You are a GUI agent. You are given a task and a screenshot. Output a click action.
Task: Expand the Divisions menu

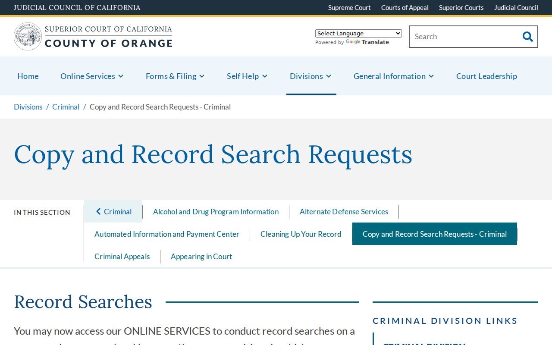(x=310, y=76)
